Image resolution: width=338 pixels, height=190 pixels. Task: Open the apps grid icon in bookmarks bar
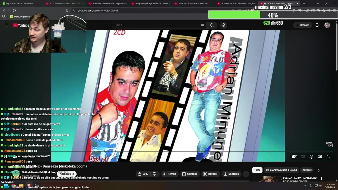click(x=3, y=17)
